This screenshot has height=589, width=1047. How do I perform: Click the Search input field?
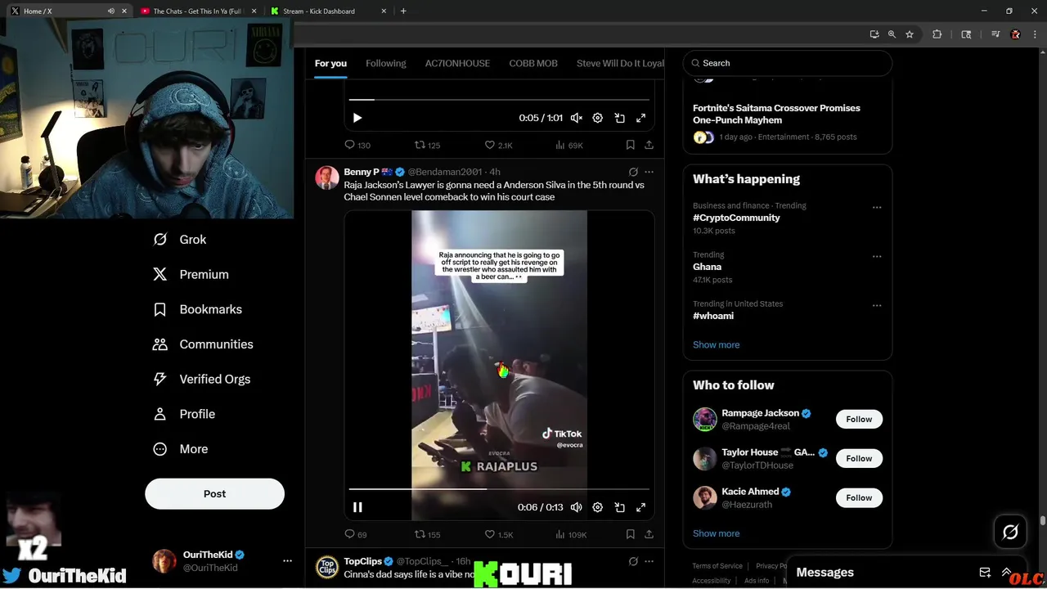point(788,63)
